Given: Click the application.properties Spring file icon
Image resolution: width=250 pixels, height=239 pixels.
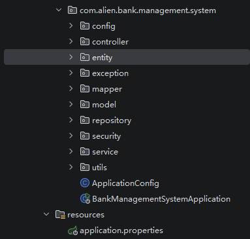Looking at the screenshot, I should point(72,230).
